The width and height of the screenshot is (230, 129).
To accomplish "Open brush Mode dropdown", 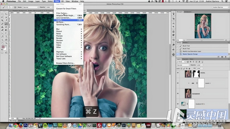I will 30,7.
